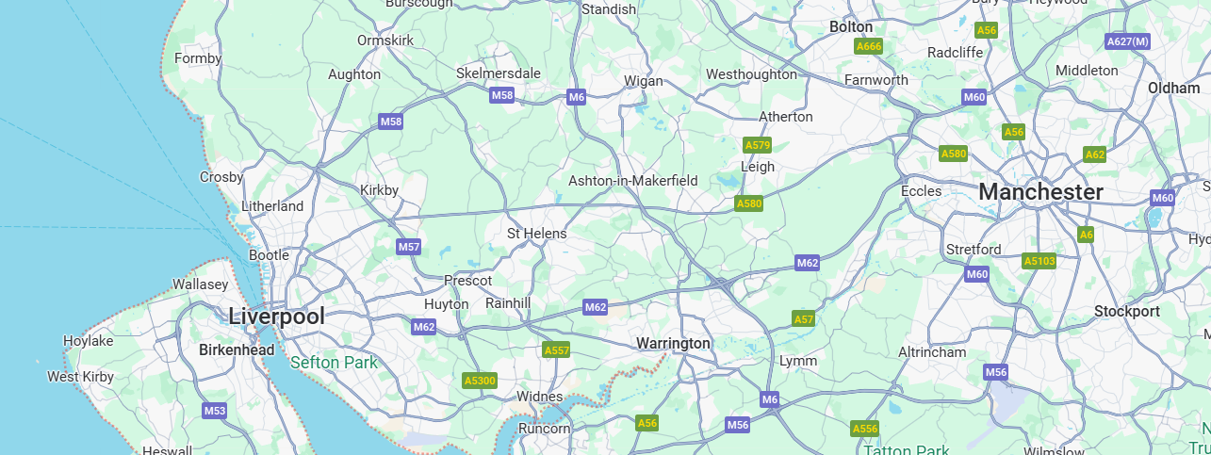The image size is (1211, 455).
Task: Click the A57 road shield above Lymm
Action: pos(803,319)
